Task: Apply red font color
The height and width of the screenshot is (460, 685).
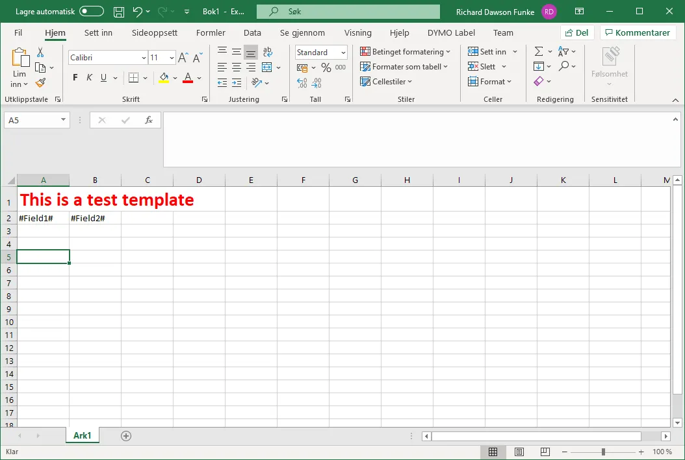Action: pyautogui.click(x=188, y=78)
